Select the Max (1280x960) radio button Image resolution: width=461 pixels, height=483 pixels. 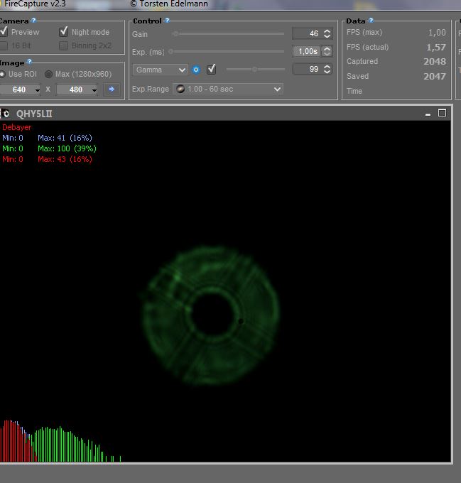point(49,74)
